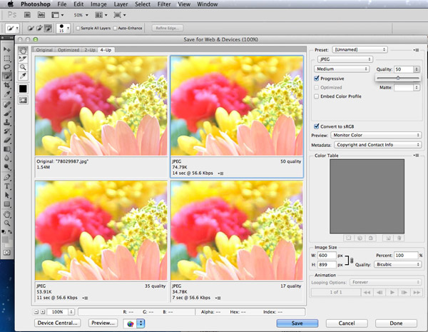Select the Hand tool in dialog
This screenshot has width=428, height=332.
[24, 50]
